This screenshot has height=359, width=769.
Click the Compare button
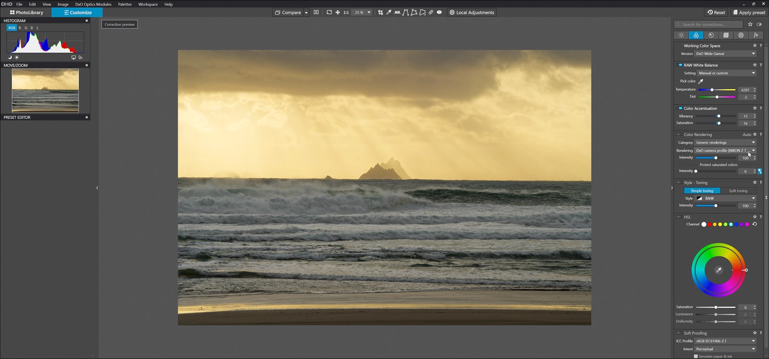click(288, 12)
